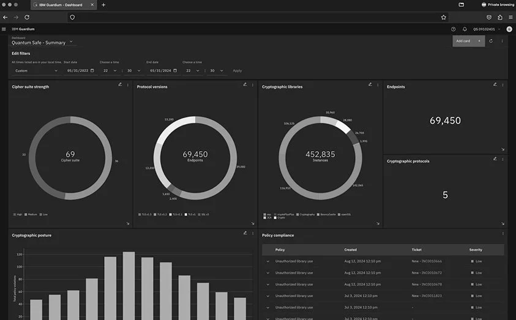The image size is (516, 320).
Task: Toggle the TLS v1.2 legend item
Action: (160, 214)
